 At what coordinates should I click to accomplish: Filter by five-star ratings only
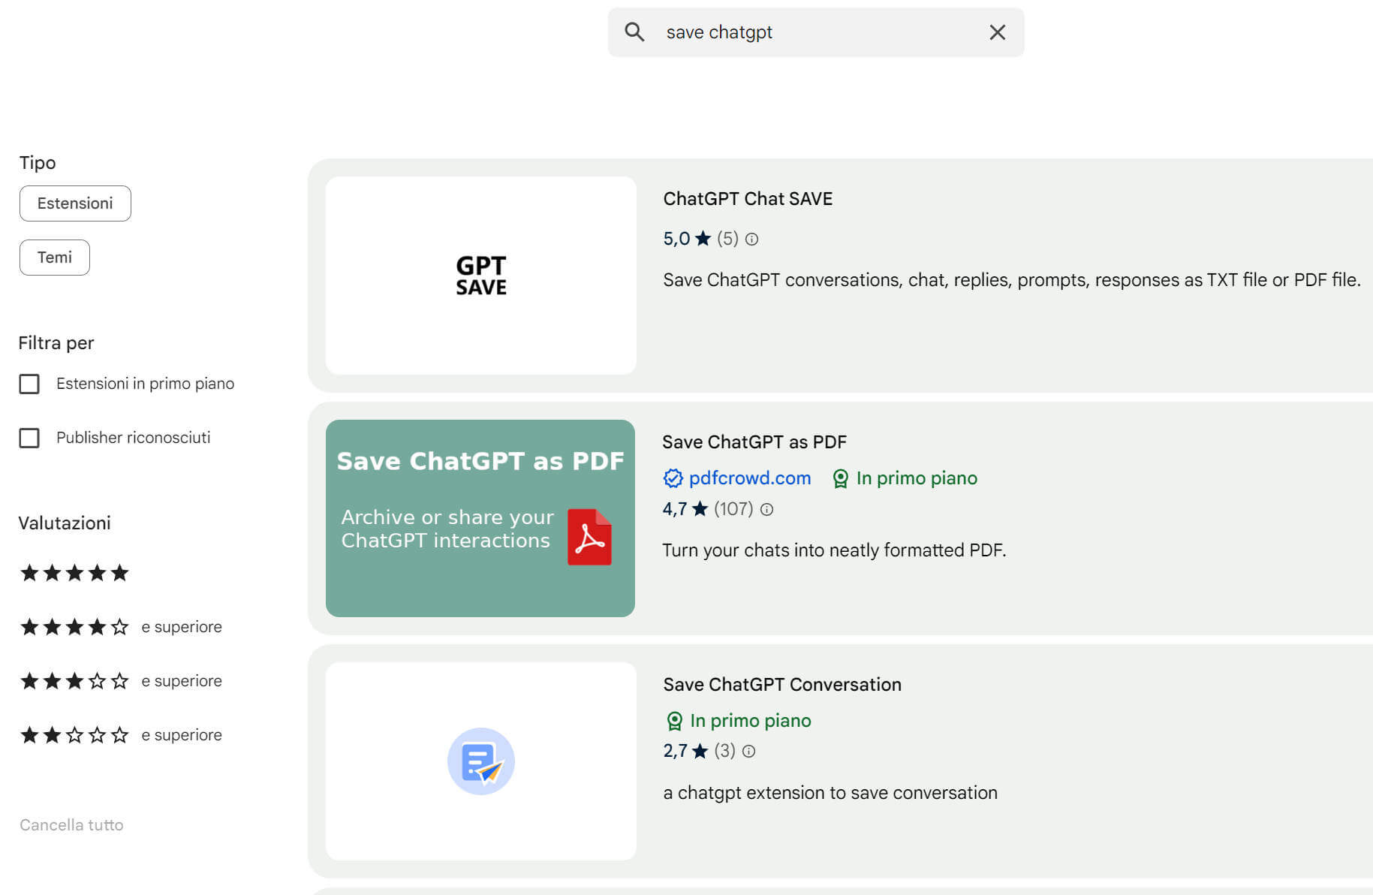[x=74, y=574]
